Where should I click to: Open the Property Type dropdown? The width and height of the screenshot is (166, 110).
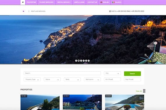click(x=32, y=80)
